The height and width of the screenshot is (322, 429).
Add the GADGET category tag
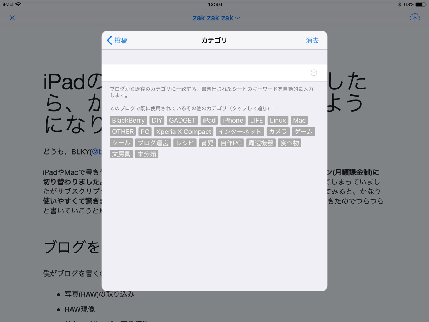[x=182, y=120]
